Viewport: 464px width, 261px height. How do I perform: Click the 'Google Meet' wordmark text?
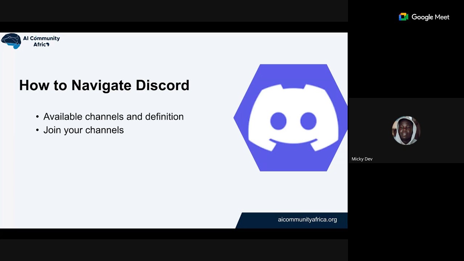tap(430, 17)
